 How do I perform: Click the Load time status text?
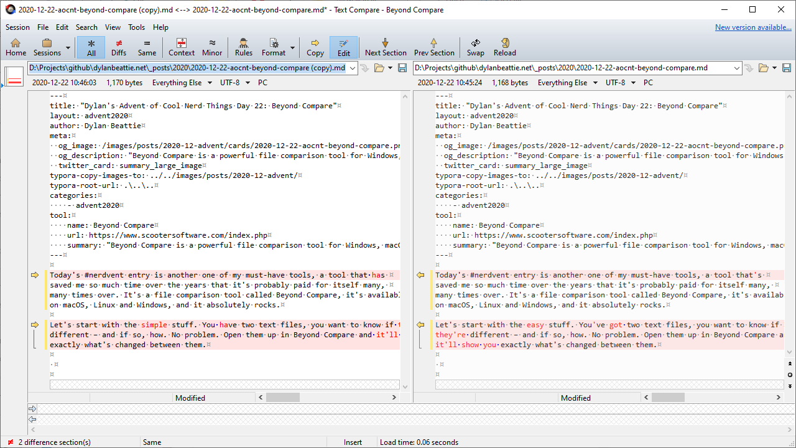point(419,442)
